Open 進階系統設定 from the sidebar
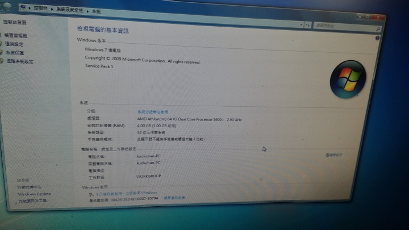The image size is (409, 230). [20, 61]
